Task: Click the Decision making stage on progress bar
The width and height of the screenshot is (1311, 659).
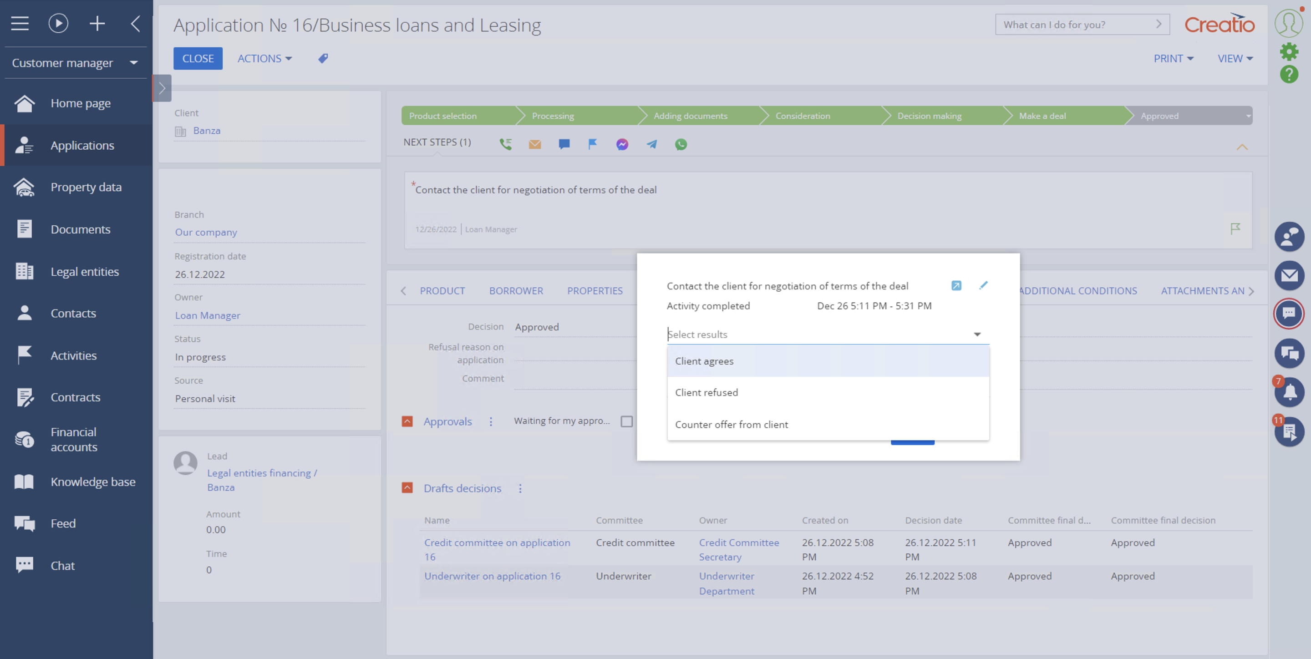Action: (929, 116)
